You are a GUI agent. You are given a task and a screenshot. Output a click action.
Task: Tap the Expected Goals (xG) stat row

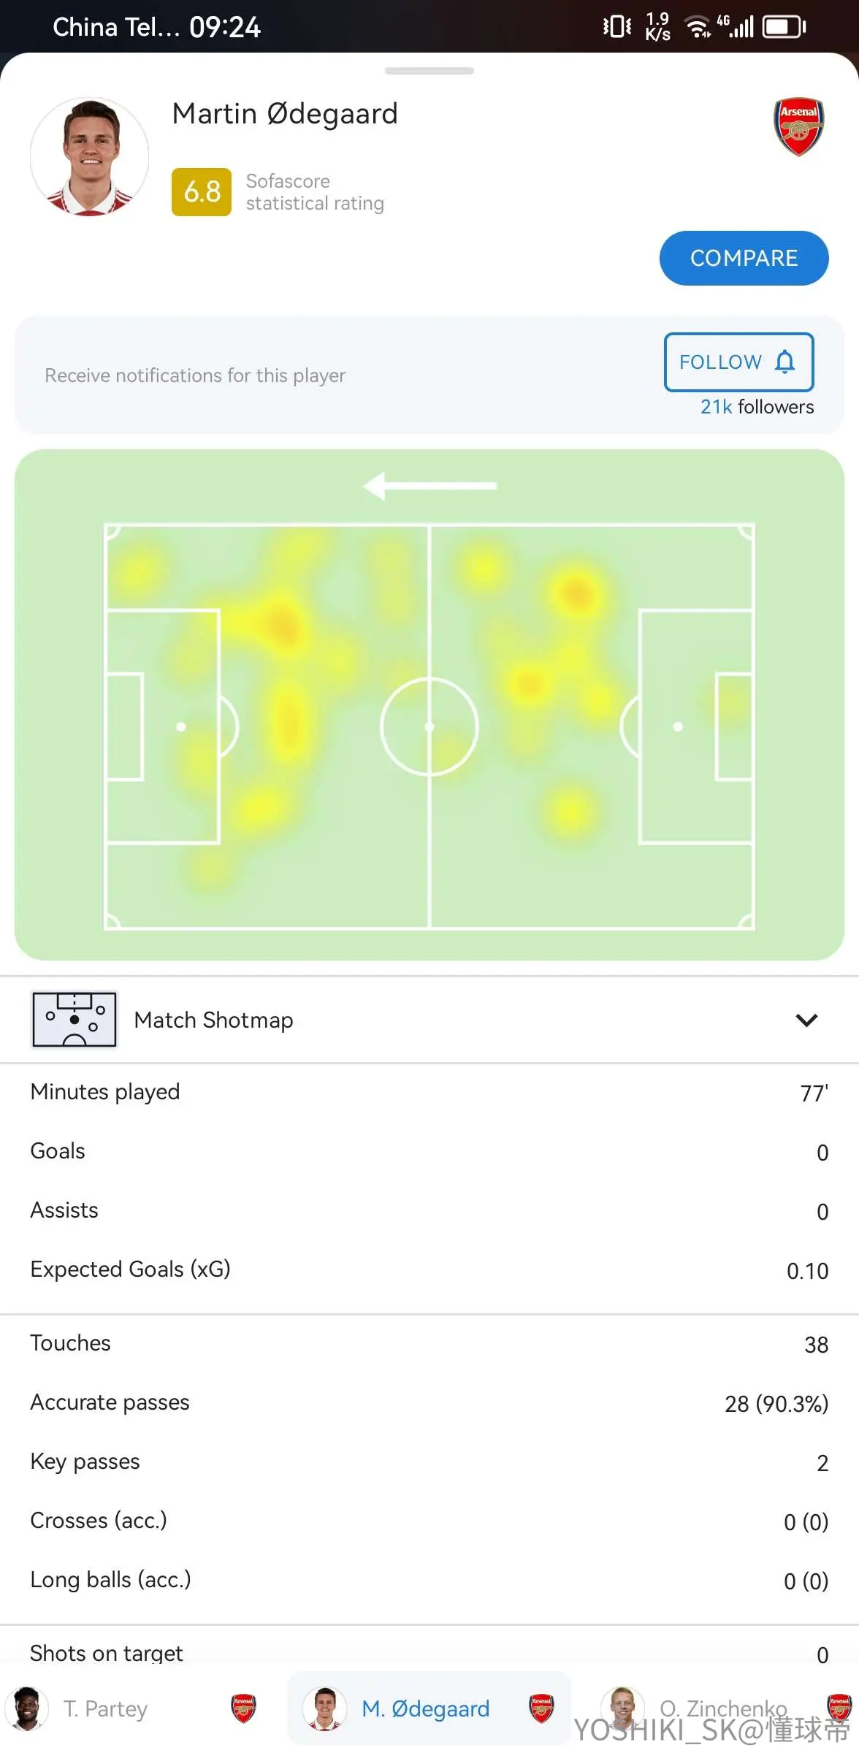click(x=429, y=1270)
